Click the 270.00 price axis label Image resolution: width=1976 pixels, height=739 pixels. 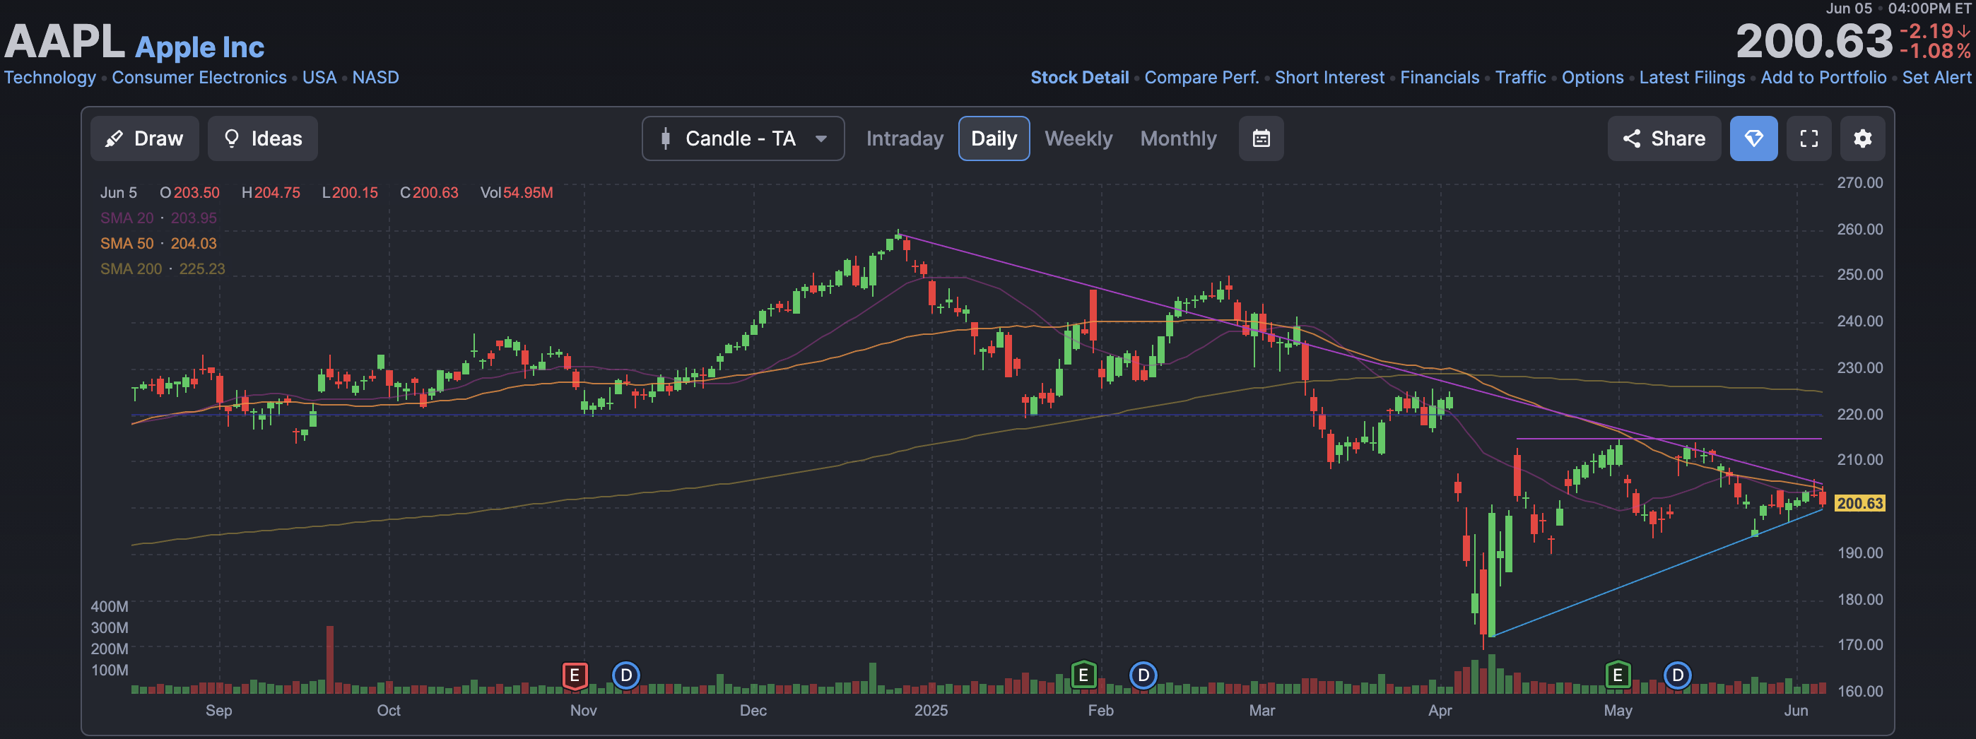[1859, 182]
